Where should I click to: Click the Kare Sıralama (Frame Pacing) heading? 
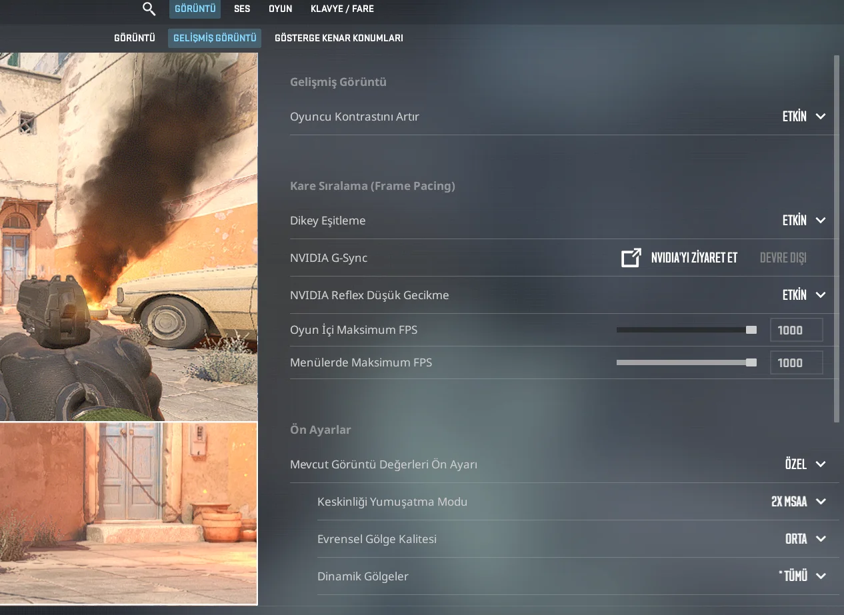coord(373,186)
